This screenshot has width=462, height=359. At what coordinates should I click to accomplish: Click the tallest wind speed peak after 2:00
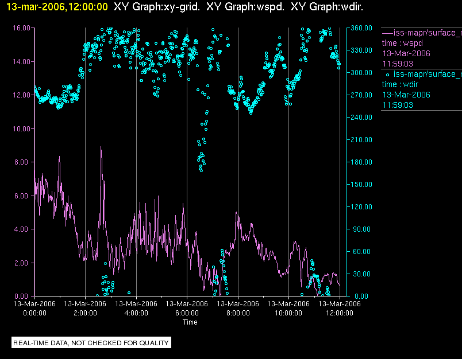tap(101, 148)
